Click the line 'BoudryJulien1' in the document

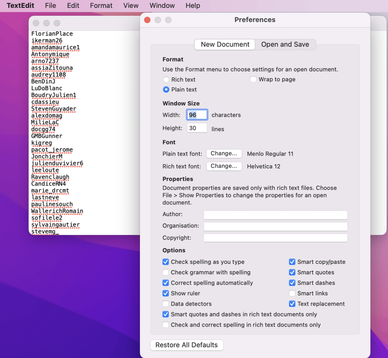click(54, 95)
